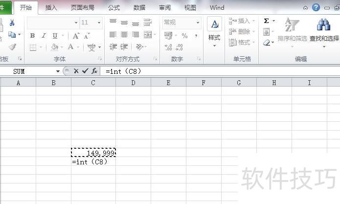The height and width of the screenshot is (204, 340).
Task: Toggle Bold formatting
Action: [32, 36]
